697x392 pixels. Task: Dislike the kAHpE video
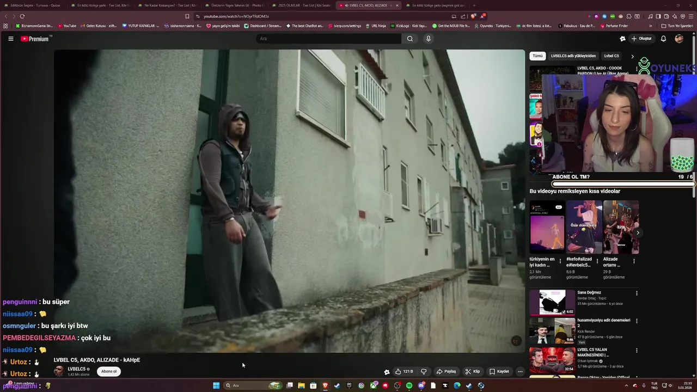424,371
